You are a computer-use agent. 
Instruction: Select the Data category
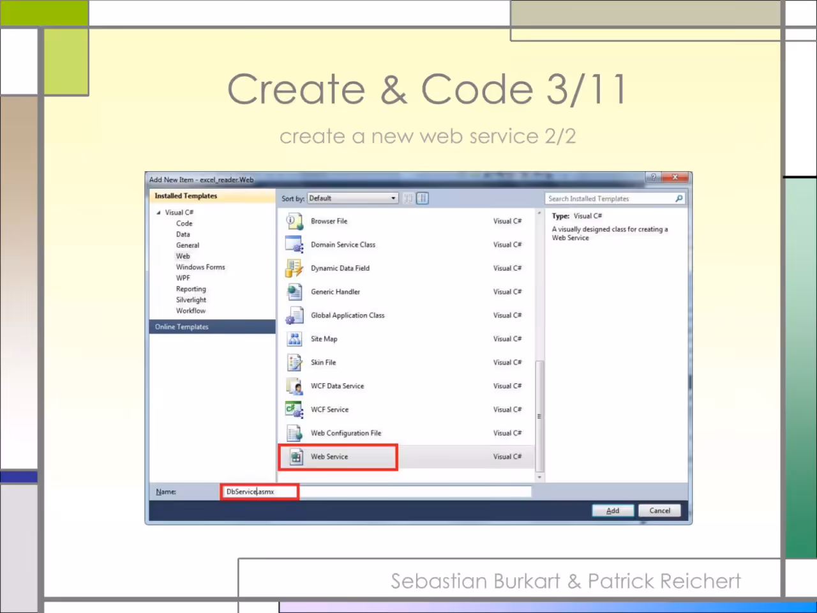(x=183, y=234)
